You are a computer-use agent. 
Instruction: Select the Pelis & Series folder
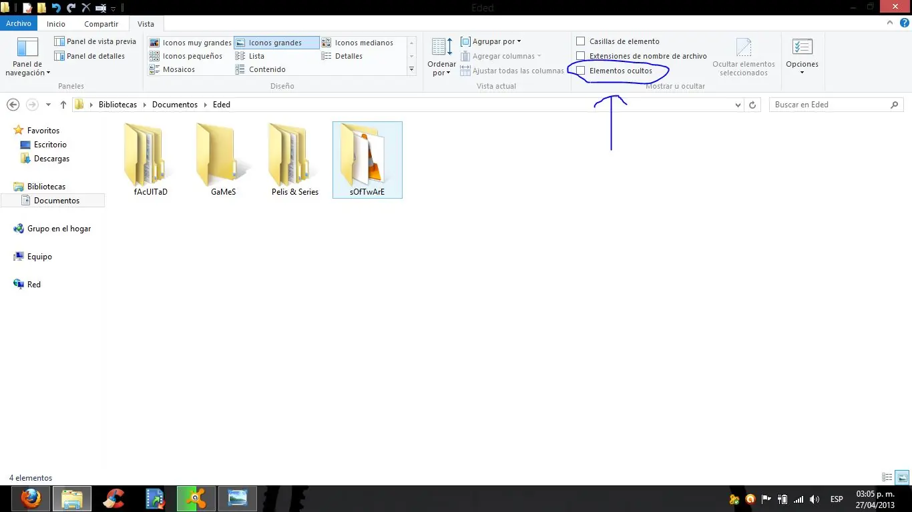click(x=295, y=160)
